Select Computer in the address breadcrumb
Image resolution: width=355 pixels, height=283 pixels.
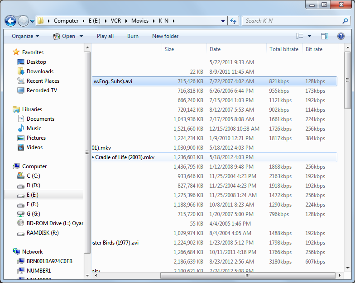[66, 21]
